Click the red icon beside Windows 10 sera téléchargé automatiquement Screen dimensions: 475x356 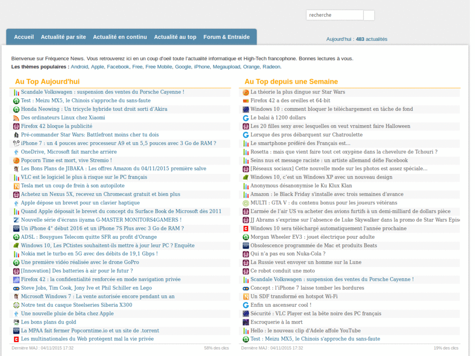[x=246, y=229]
